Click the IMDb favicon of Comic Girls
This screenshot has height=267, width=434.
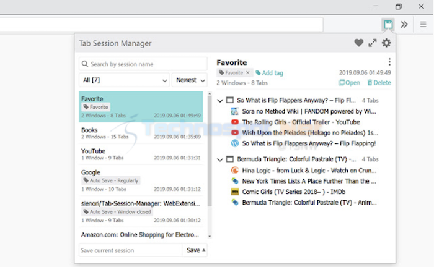tap(235, 192)
